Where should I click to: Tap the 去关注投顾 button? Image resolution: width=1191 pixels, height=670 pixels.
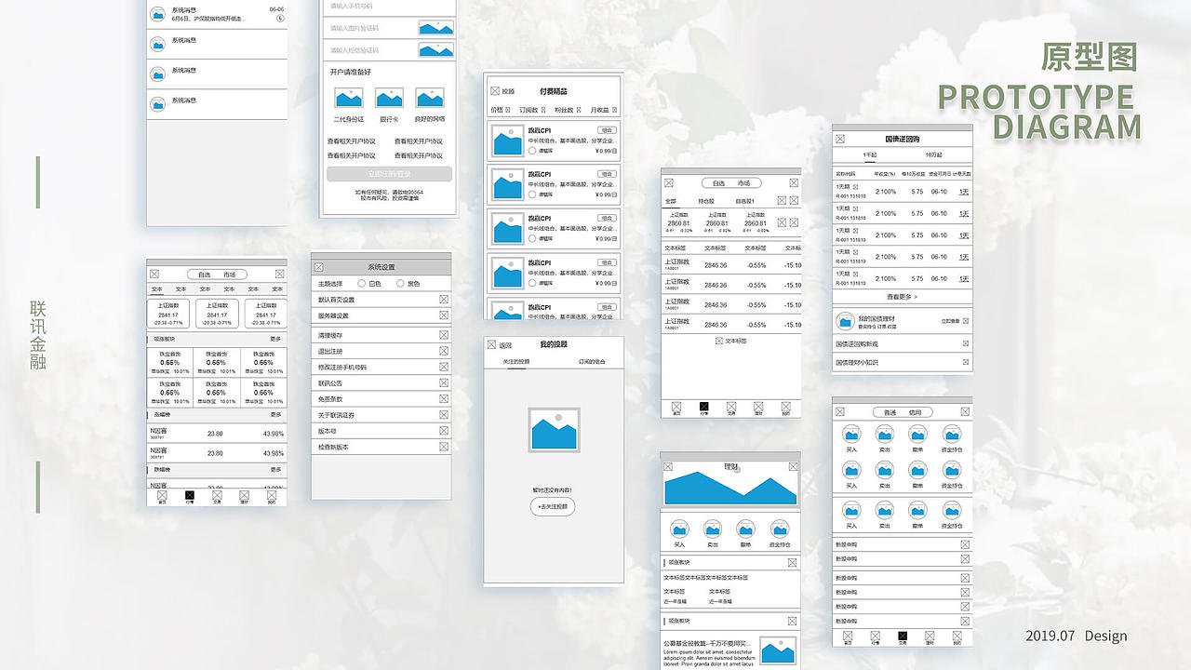coord(553,506)
